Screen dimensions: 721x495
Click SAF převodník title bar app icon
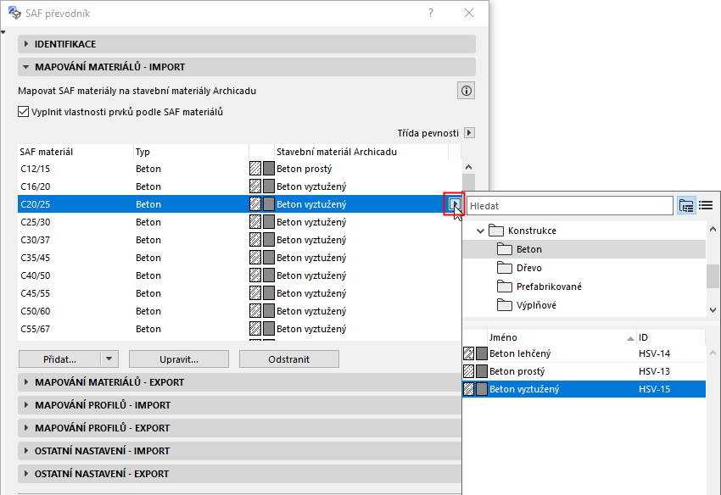click(14, 13)
